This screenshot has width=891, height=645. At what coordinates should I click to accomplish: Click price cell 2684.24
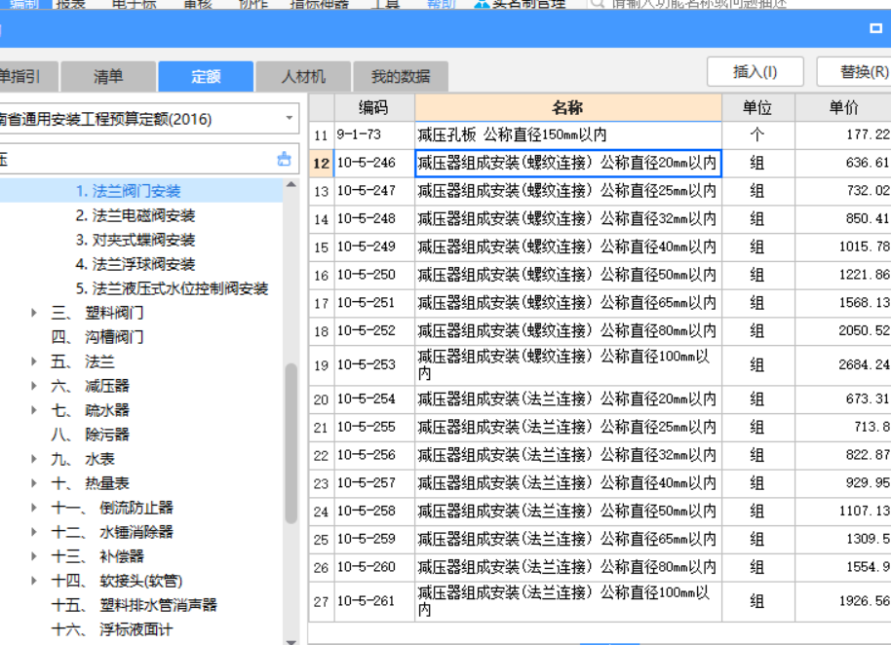843,365
